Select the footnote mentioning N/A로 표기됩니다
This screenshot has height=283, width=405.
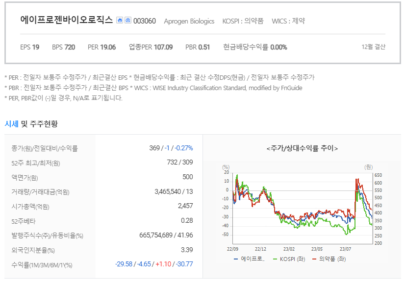click(x=64, y=98)
